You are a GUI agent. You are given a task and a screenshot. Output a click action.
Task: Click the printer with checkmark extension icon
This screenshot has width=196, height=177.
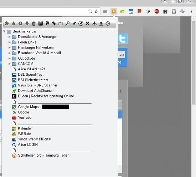click(x=182, y=11)
